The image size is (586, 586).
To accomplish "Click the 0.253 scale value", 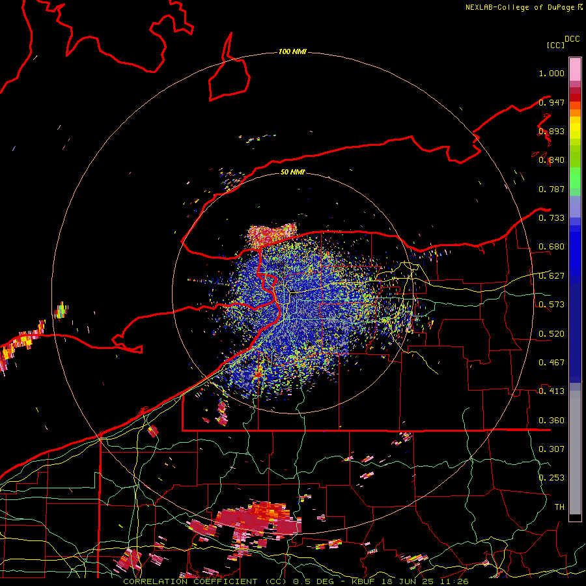I will (x=551, y=478).
